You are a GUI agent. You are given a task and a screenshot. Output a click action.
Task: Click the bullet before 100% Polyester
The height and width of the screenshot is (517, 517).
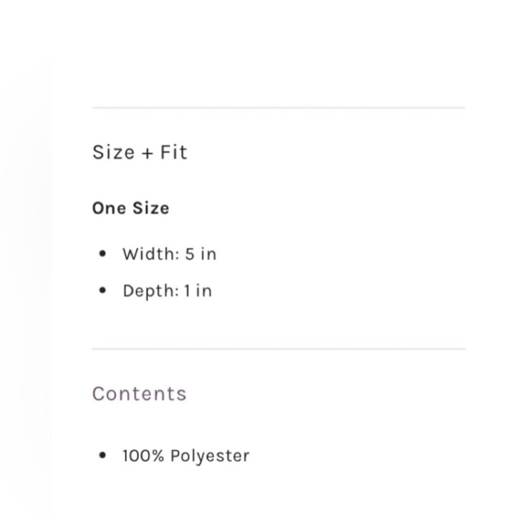coord(102,455)
